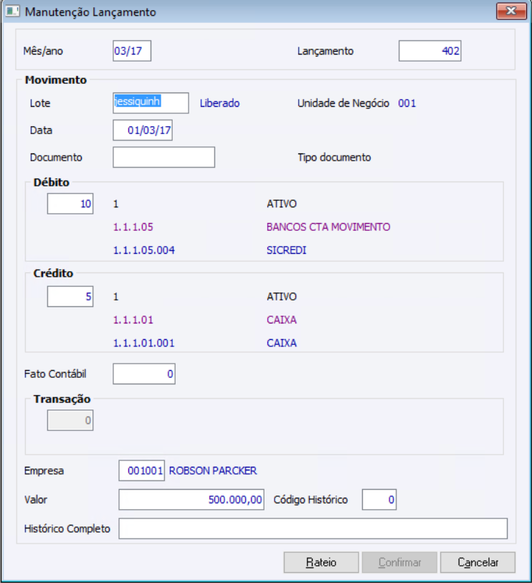Image resolution: width=532 pixels, height=583 pixels.
Task: Click the empty Documento field
Action: click(163, 157)
